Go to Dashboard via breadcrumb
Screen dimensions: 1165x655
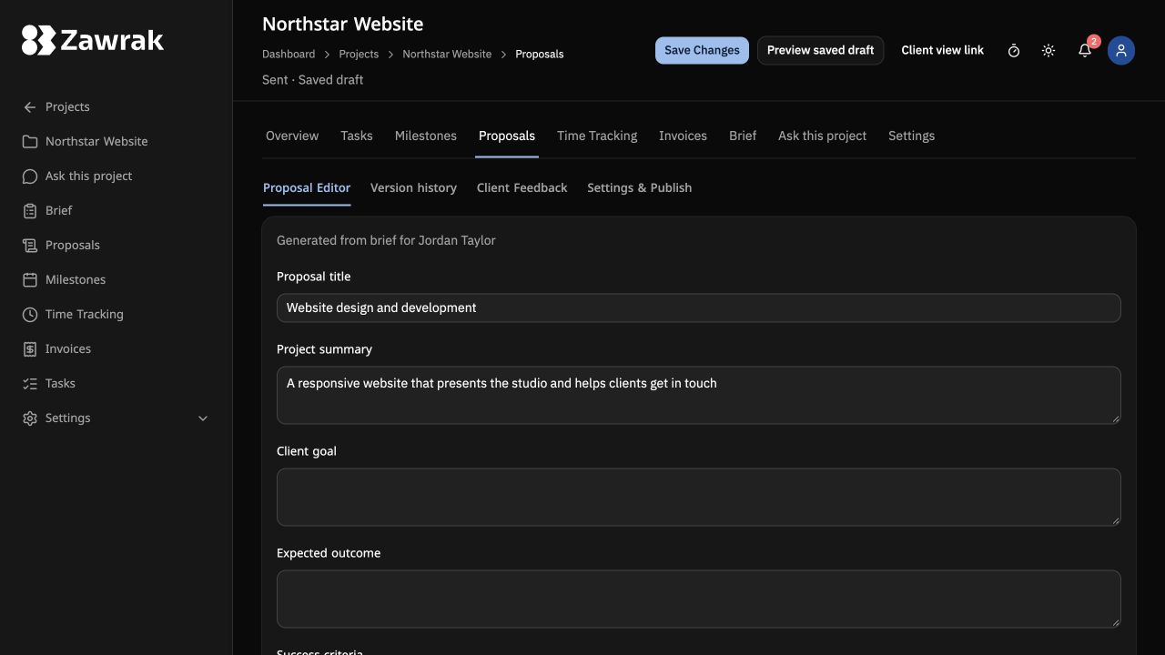click(x=289, y=54)
